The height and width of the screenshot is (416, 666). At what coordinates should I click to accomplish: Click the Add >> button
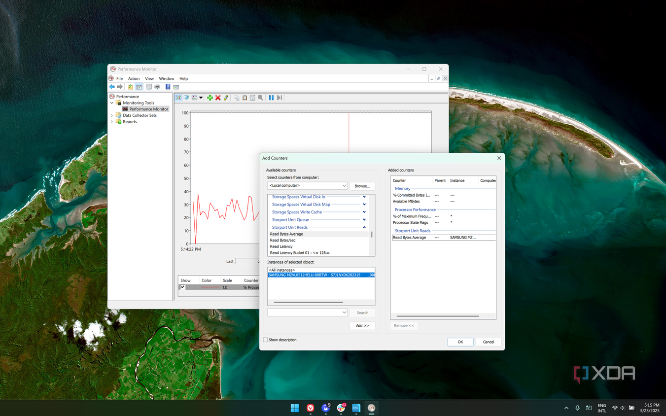[x=362, y=326]
